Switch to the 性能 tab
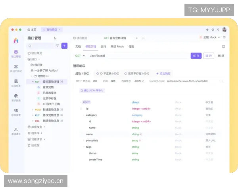238x191 pixels. [131, 47]
